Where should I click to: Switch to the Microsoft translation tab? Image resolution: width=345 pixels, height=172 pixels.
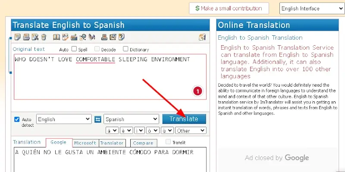pos(85,143)
